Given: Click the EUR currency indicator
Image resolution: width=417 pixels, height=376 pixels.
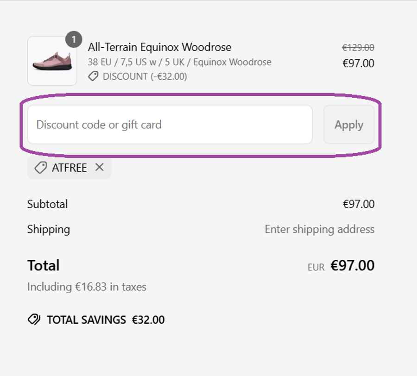Looking at the screenshot, I should point(316,267).
